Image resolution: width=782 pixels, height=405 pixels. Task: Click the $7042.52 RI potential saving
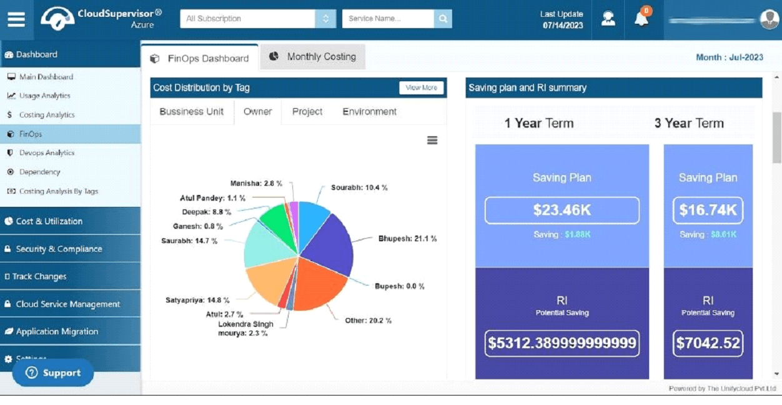coord(708,343)
